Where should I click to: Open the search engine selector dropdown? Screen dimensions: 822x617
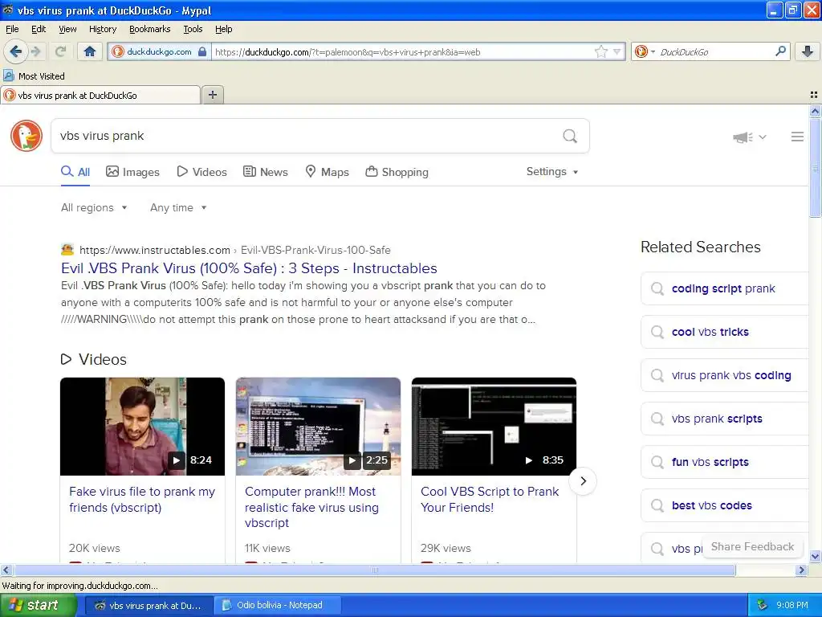[645, 51]
